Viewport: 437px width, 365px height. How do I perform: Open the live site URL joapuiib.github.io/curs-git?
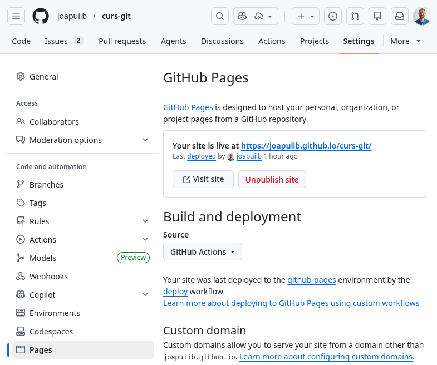tap(306, 146)
